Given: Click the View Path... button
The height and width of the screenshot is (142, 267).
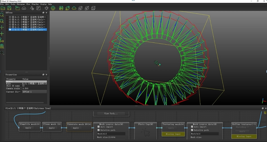Looking at the screenshot, I should coord(111,114).
